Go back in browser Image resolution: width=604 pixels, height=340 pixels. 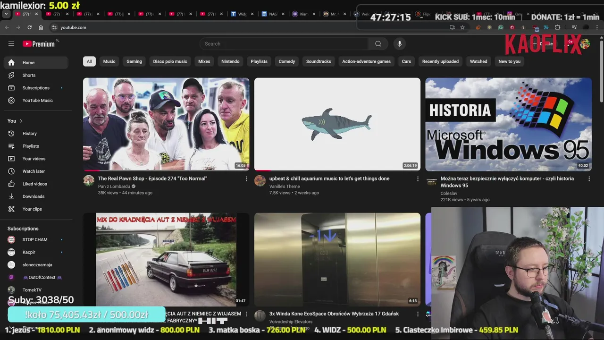click(x=7, y=27)
